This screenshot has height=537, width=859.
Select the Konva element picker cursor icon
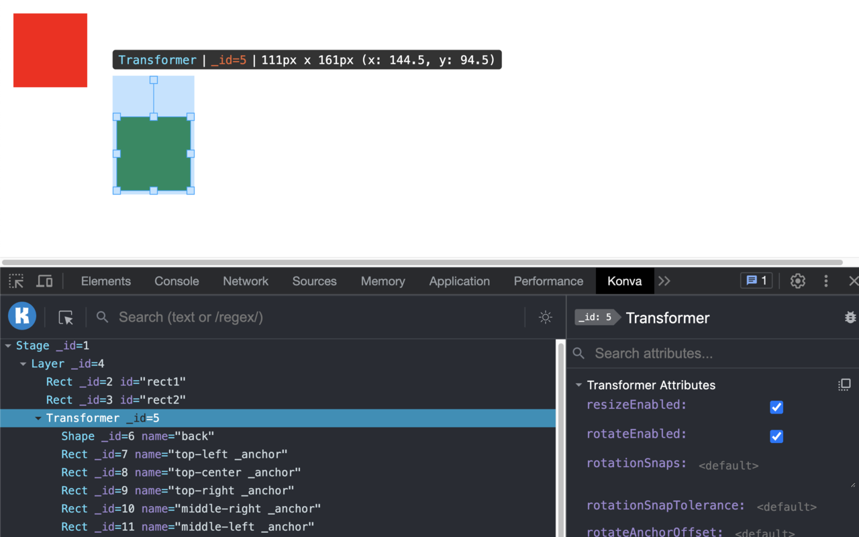tap(64, 316)
